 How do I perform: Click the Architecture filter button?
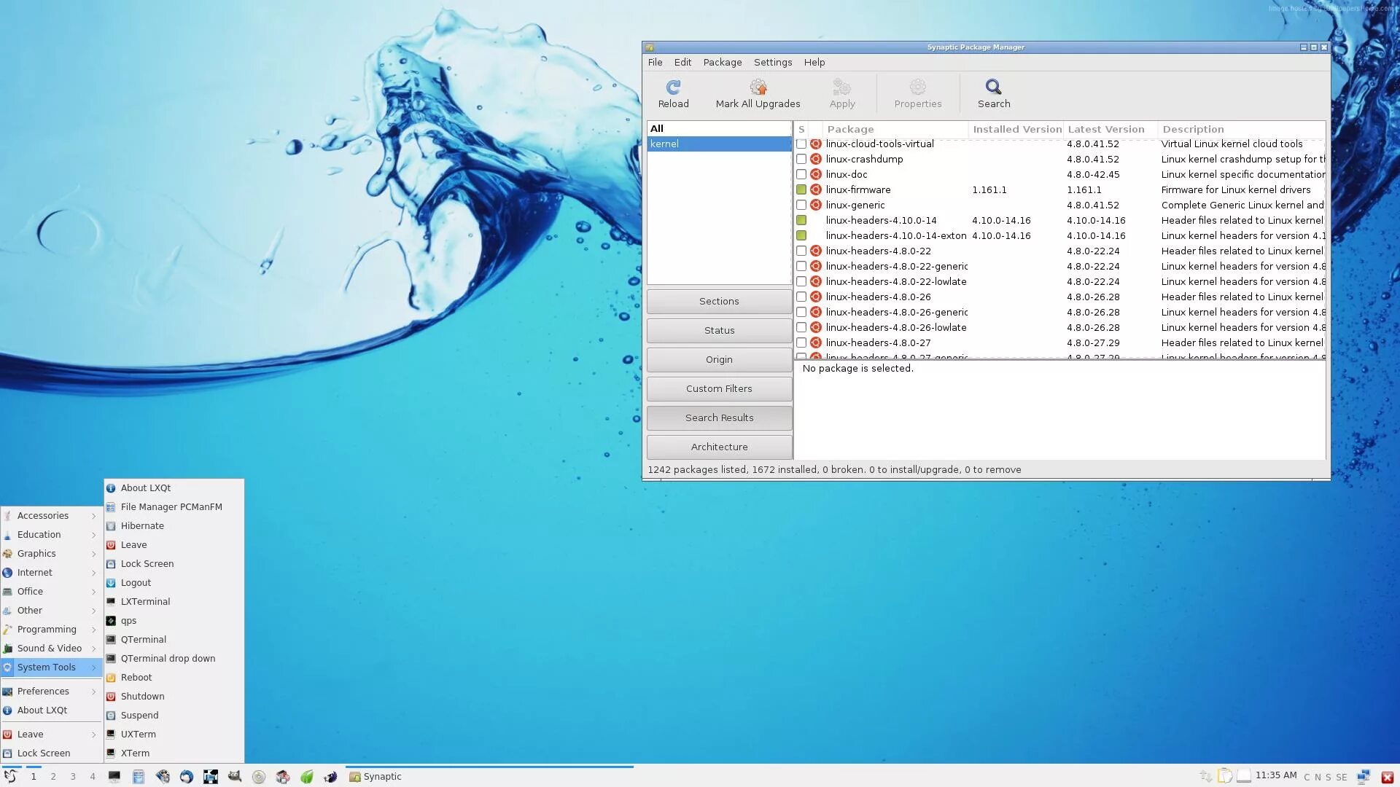click(x=718, y=447)
